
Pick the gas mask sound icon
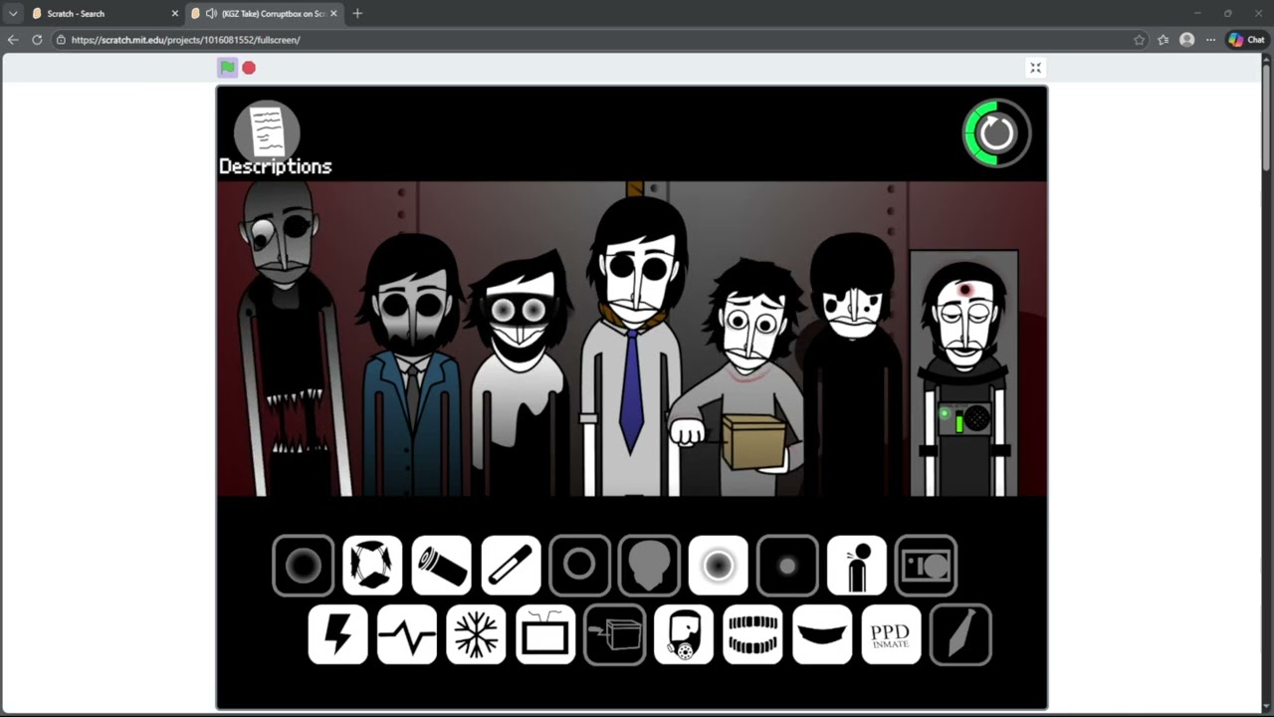(684, 634)
